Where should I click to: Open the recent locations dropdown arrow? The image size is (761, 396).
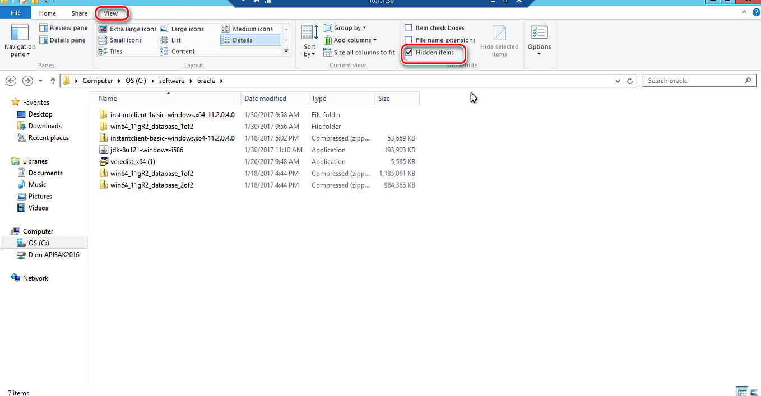coord(40,81)
